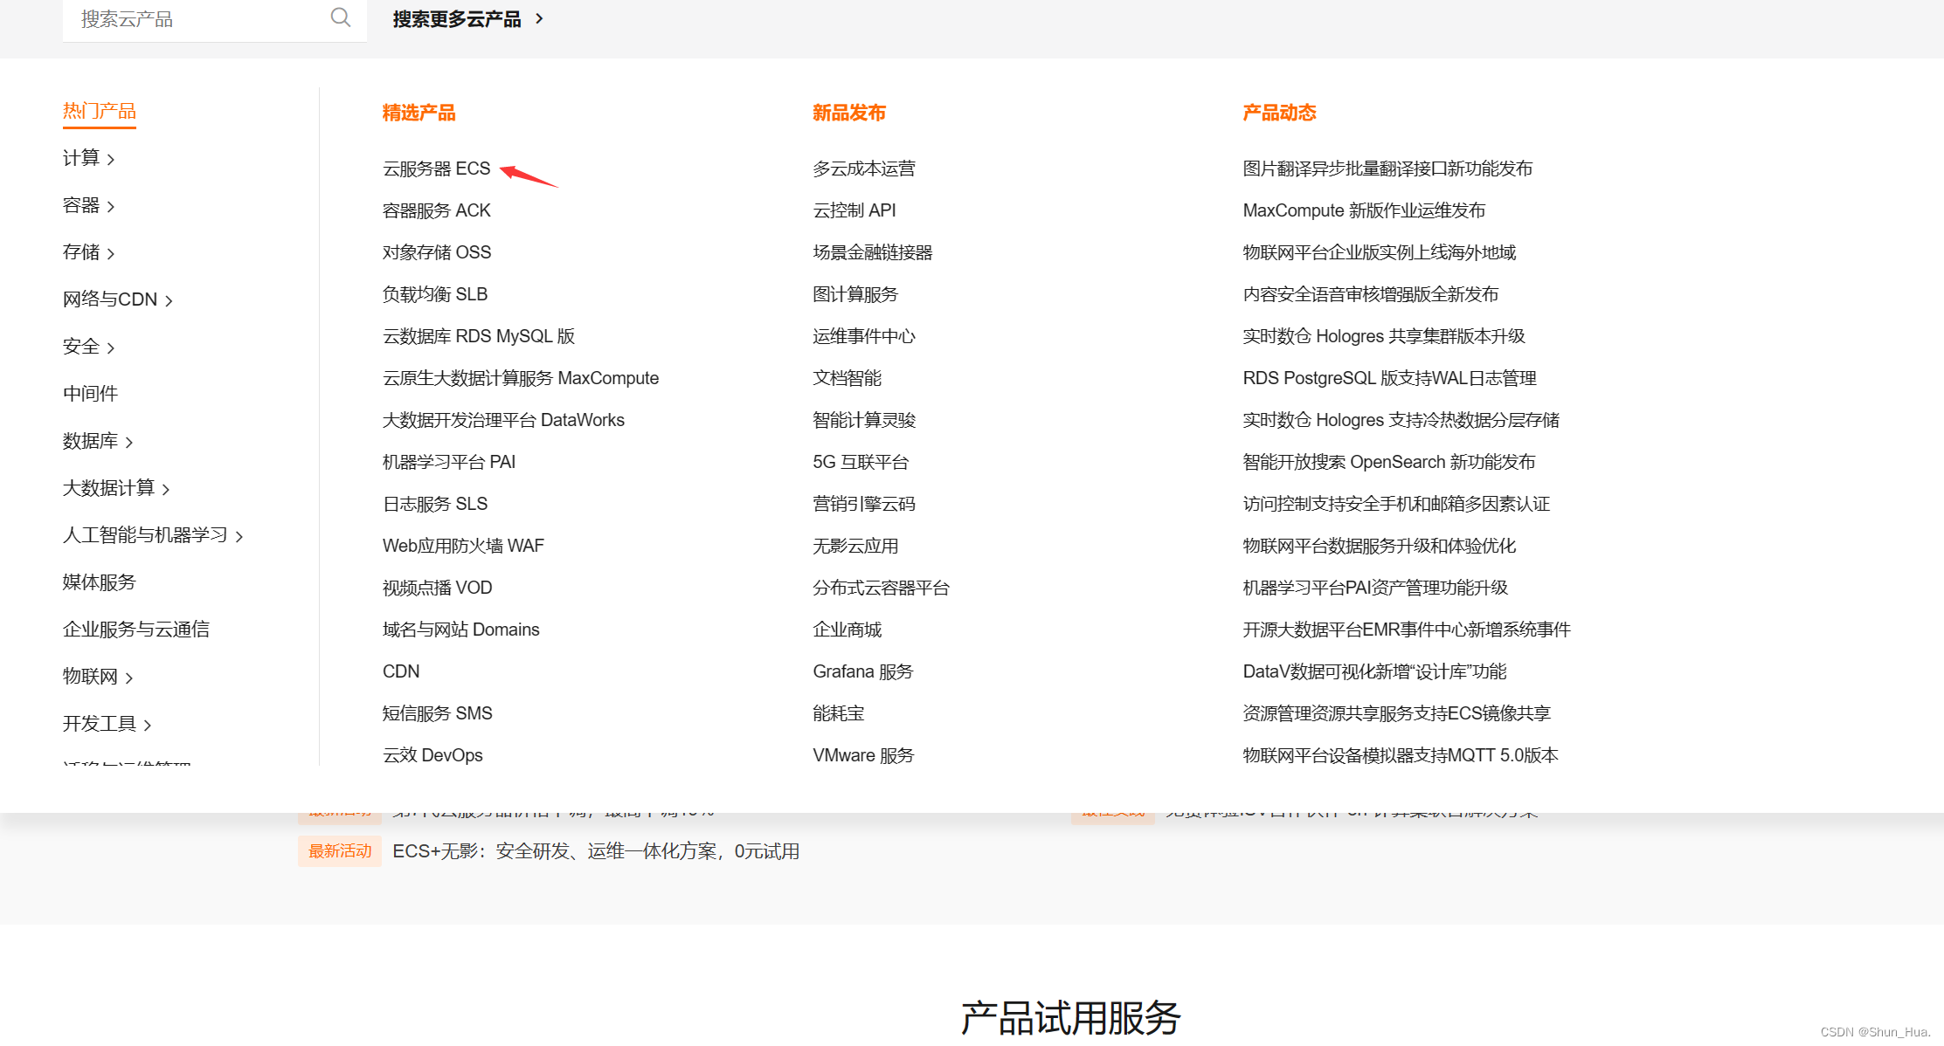This screenshot has height=1046, width=1944.
Task: Expand the 大数据计算 category
Action: point(116,488)
